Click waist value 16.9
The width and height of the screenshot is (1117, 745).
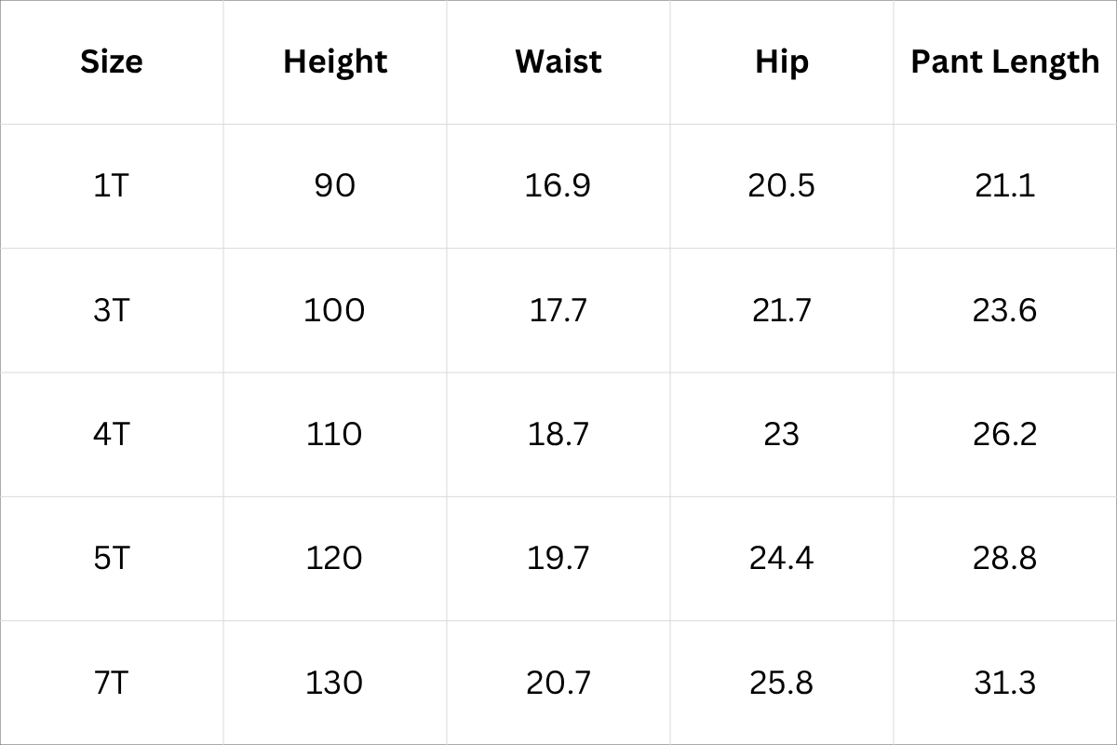point(558,186)
